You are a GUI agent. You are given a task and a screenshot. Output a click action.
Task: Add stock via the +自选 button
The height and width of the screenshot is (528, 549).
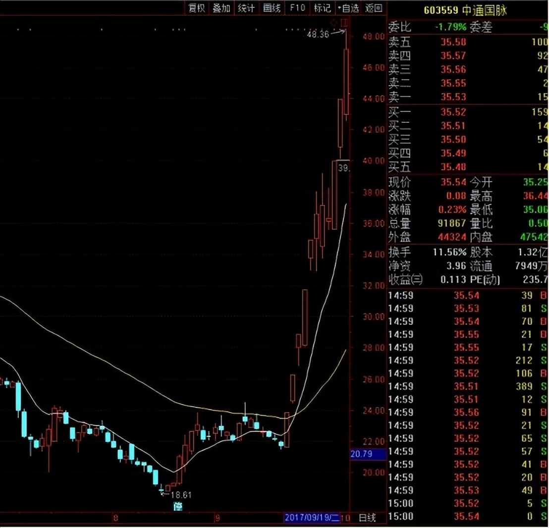point(348,8)
